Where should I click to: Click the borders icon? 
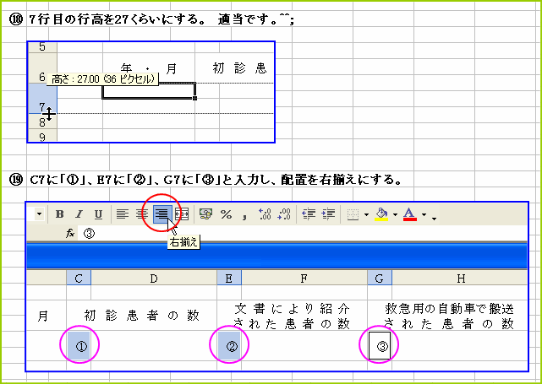[x=353, y=214]
